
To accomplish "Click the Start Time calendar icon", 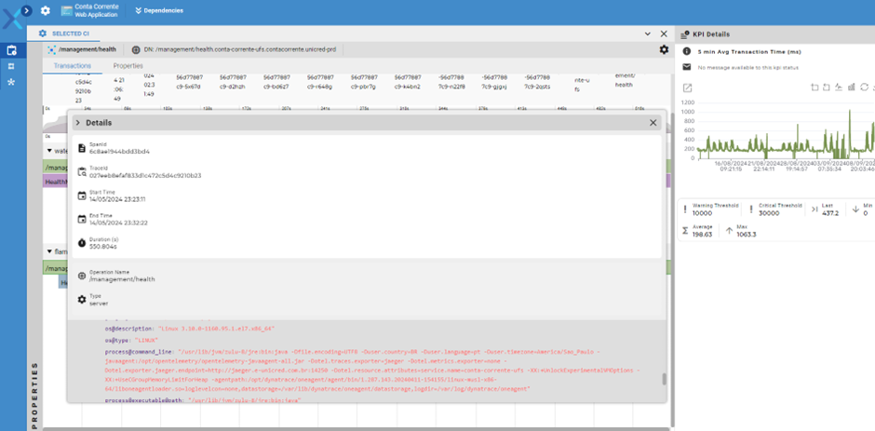I will point(82,195).
